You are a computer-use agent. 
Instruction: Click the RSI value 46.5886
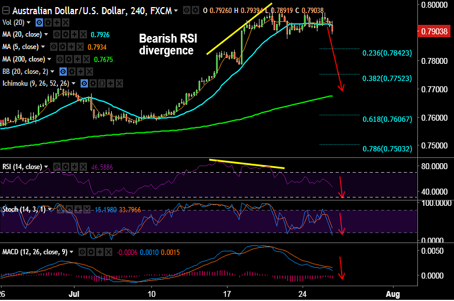102,167
